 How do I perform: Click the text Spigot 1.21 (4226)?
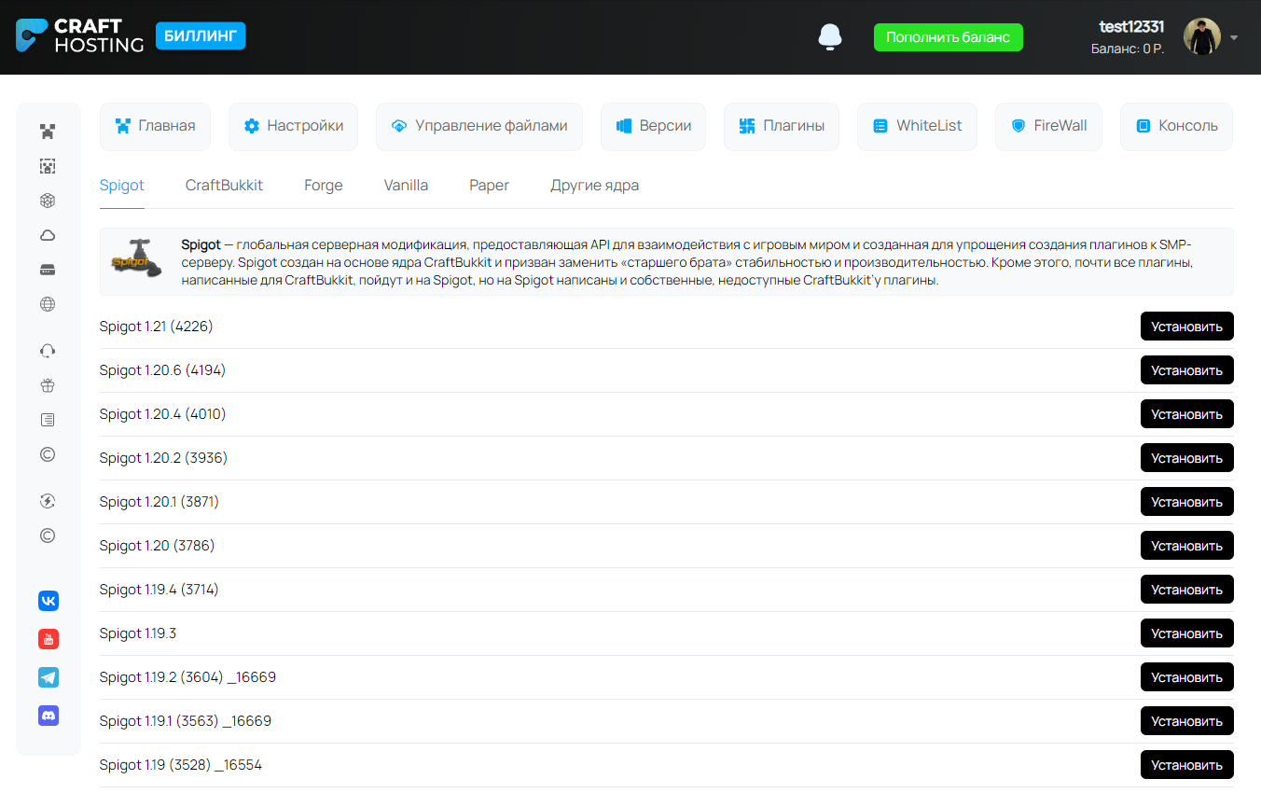pos(157,327)
